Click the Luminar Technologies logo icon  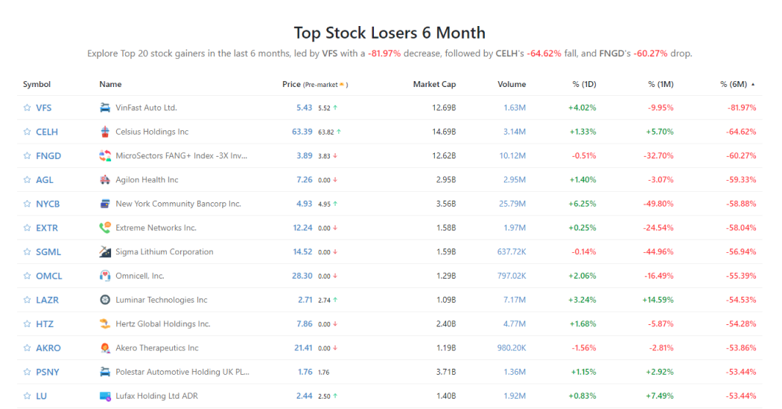tap(105, 300)
